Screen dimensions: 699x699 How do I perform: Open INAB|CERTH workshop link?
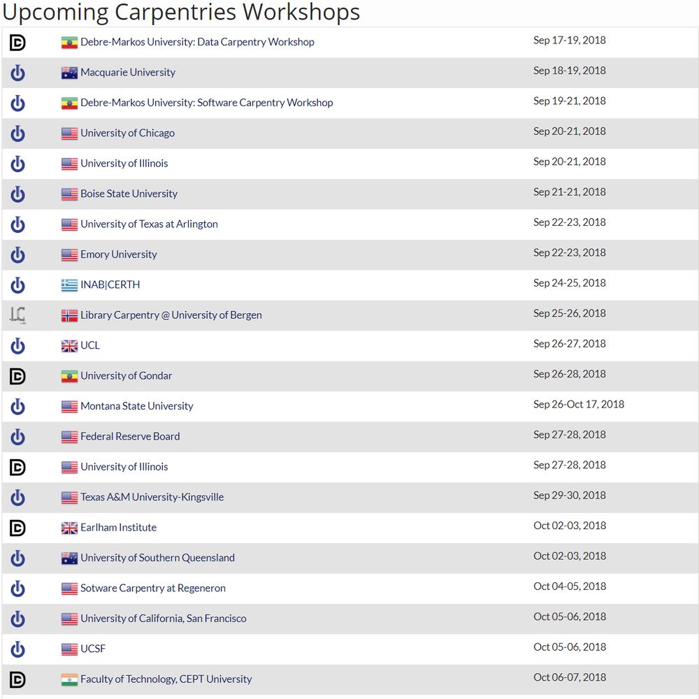(110, 284)
